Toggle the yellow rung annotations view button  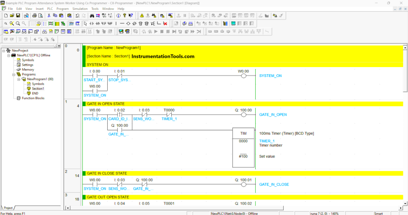[x=57, y=24]
